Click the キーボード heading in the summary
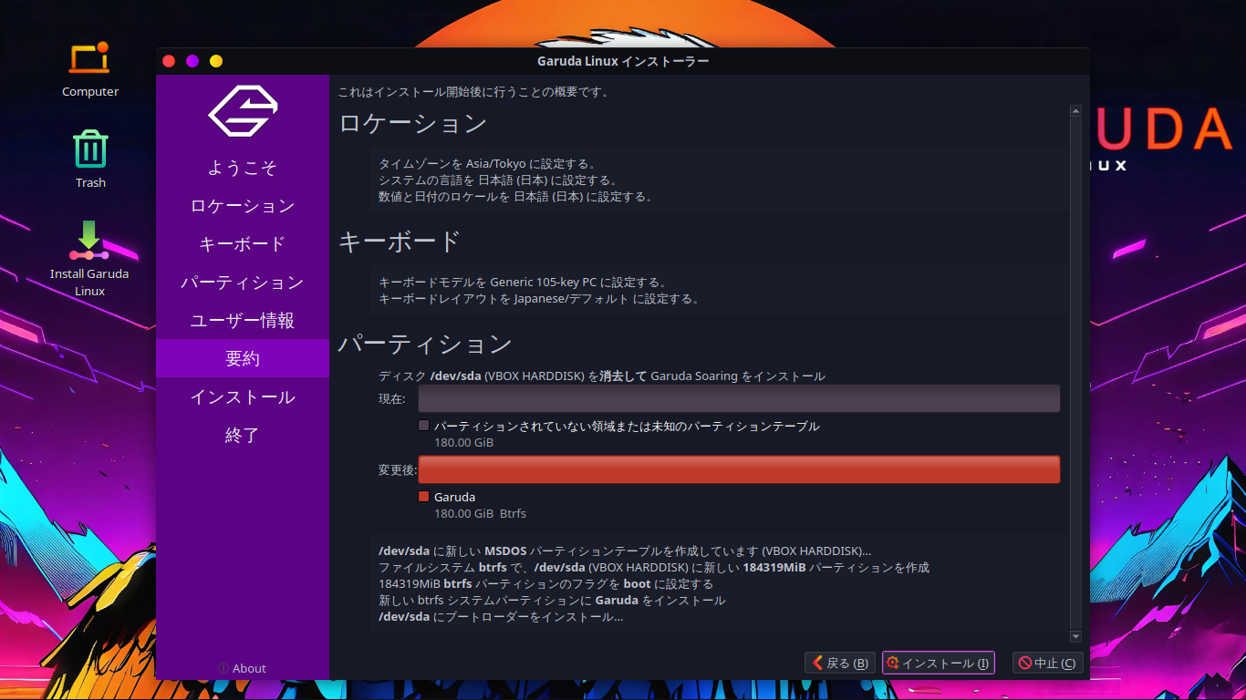The image size is (1246, 700). (400, 242)
